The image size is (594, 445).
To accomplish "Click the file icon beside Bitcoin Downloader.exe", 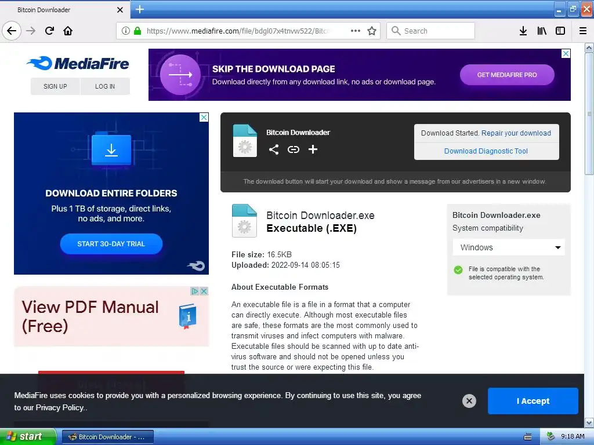I will point(244,221).
